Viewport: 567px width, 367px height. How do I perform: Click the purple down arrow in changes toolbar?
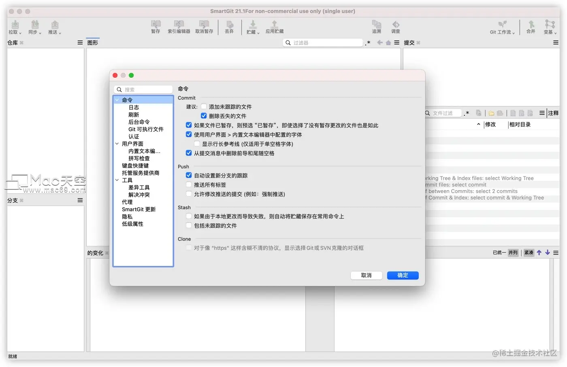[548, 252]
